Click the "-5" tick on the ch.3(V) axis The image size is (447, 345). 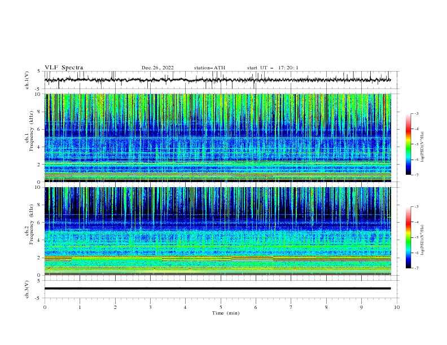click(x=38, y=298)
